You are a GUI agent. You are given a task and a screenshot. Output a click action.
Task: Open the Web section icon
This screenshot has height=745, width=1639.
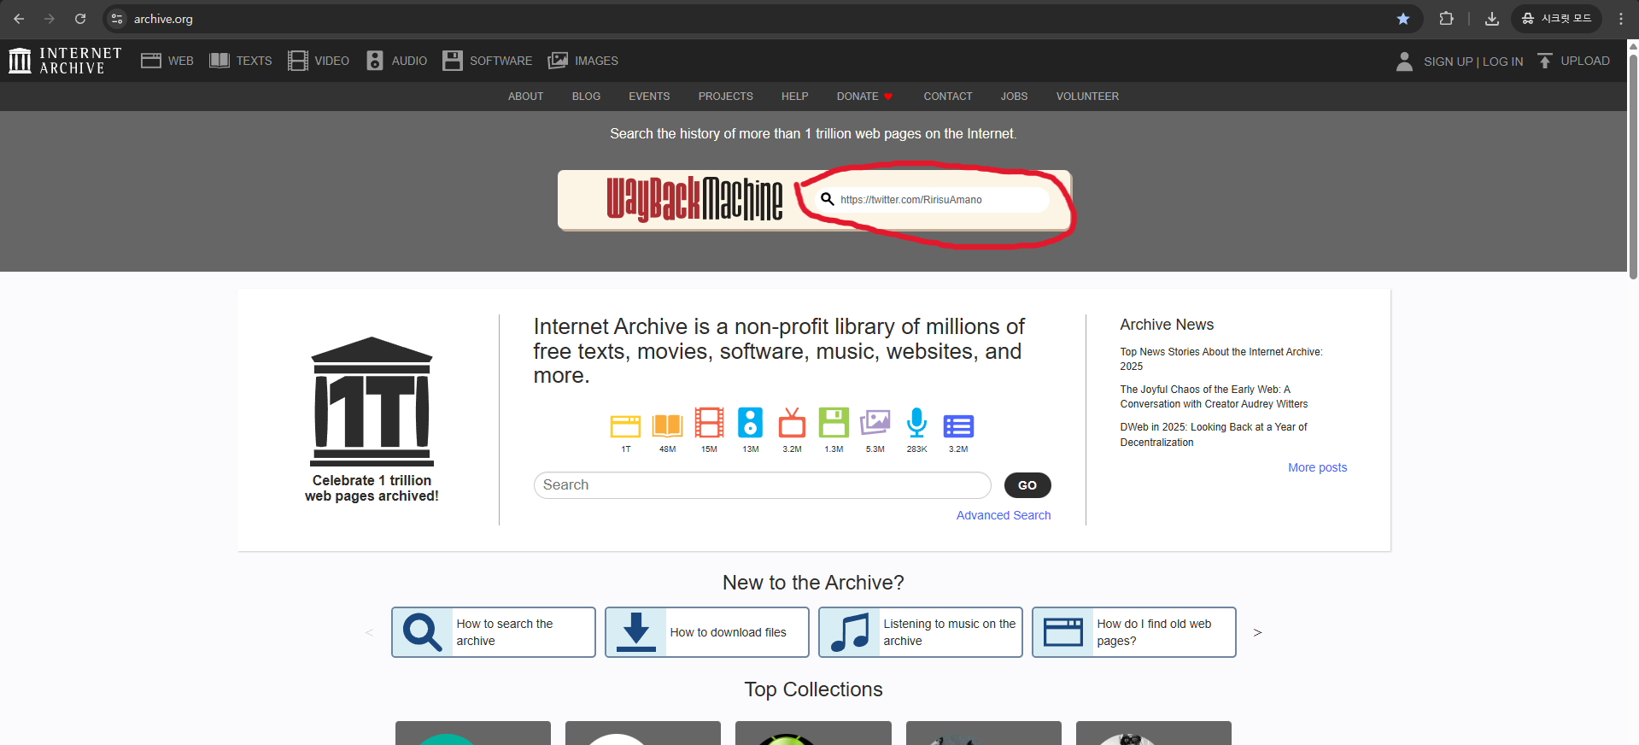click(151, 61)
